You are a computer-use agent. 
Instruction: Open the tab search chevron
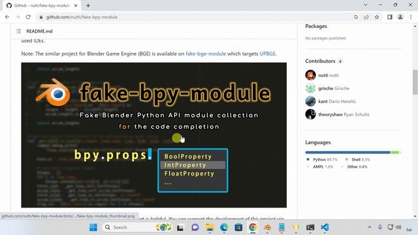point(366,5)
